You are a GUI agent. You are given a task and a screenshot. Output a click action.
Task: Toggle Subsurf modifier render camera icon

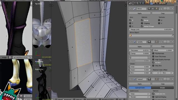click(x=149, y=79)
